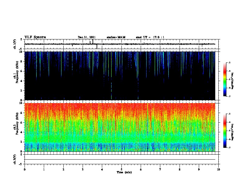Click the flat ch.3 voltage line panel

pos(122,159)
